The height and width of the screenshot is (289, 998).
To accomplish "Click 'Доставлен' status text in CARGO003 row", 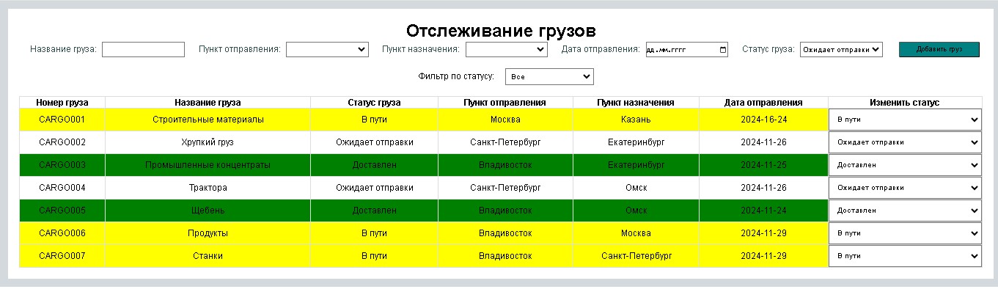I will click(374, 165).
